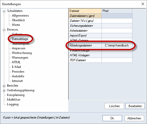The height and width of the screenshot is (124, 147).
Task: Open the AutoInfo settings
Action: [x=18, y=76]
